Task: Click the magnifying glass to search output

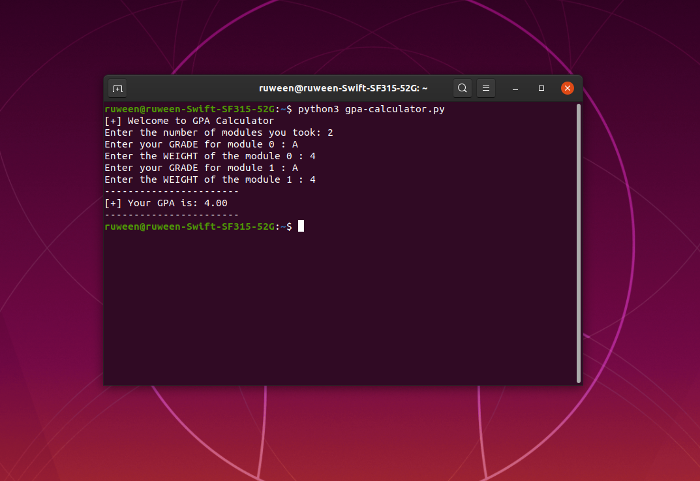Action: [x=462, y=87]
